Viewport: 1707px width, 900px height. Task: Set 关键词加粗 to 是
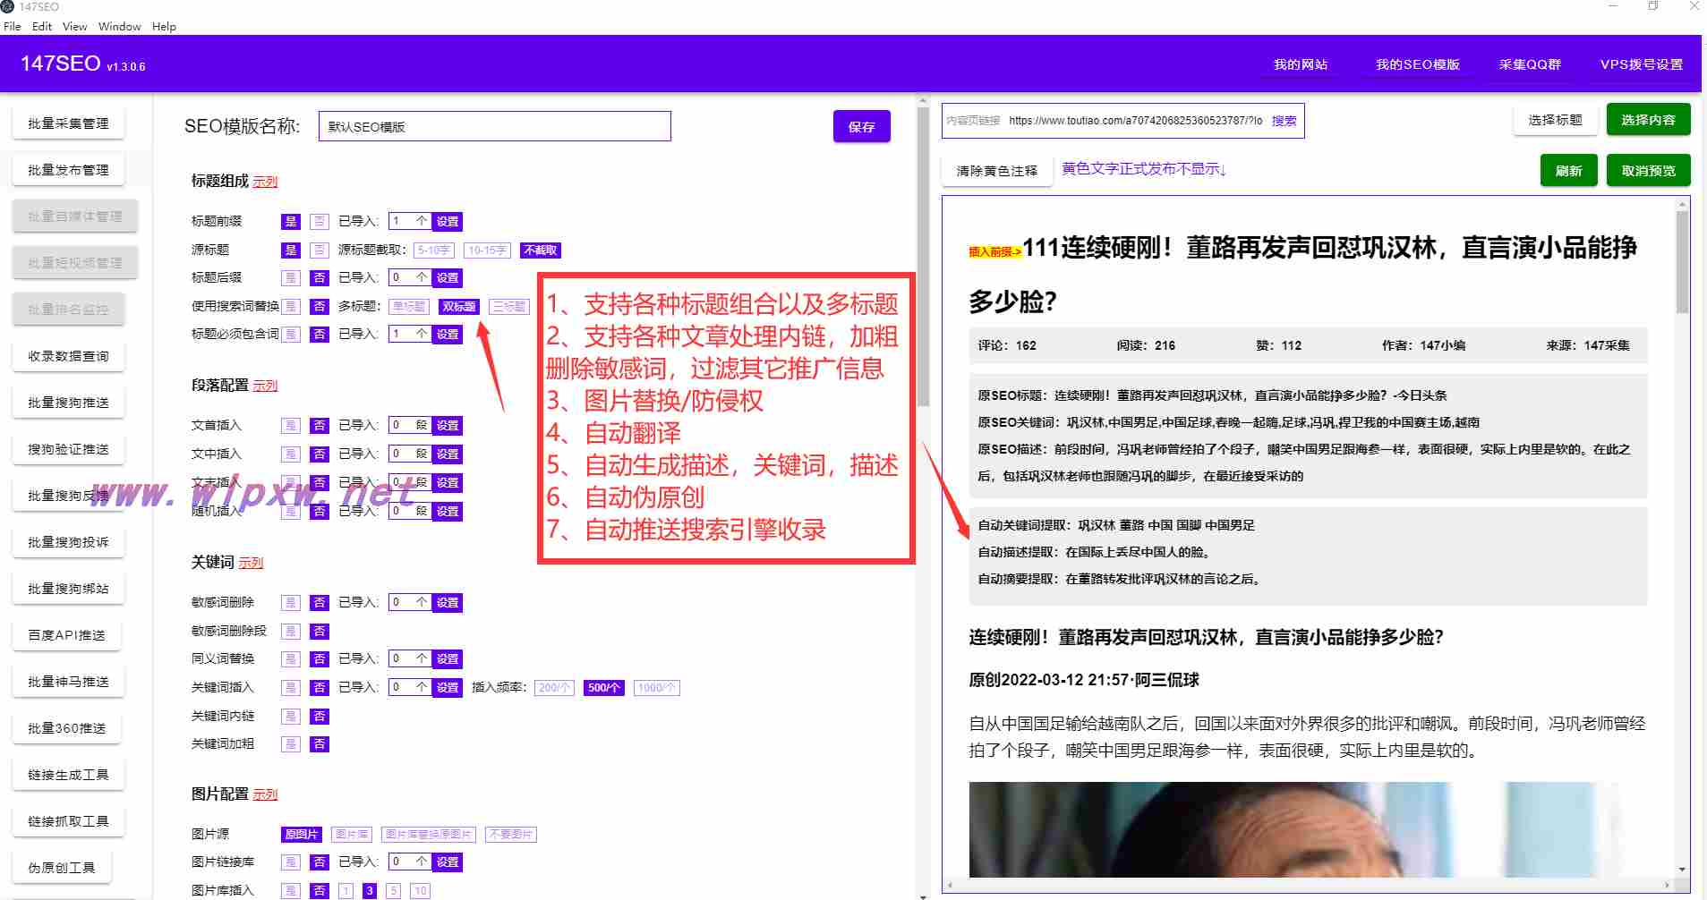tap(291, 743)
